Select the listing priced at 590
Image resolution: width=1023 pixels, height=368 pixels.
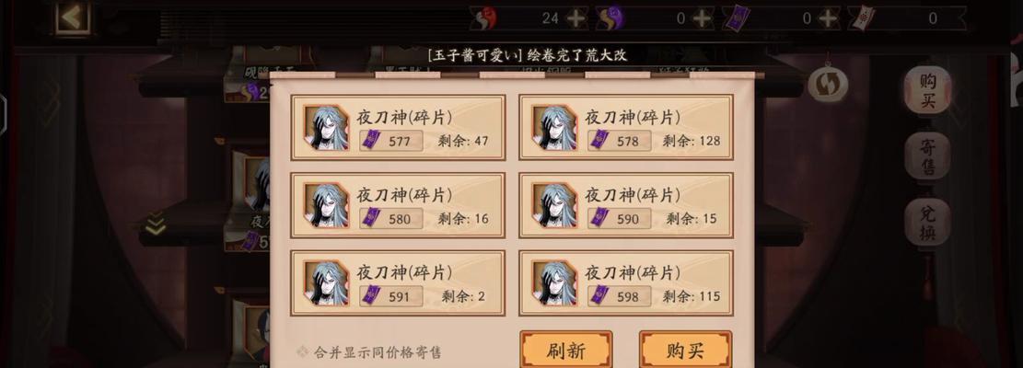(x=626, y=205)
